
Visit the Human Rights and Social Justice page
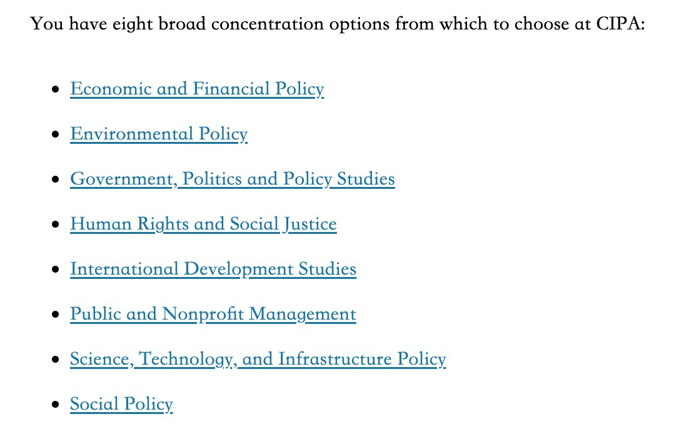[203, 224]
